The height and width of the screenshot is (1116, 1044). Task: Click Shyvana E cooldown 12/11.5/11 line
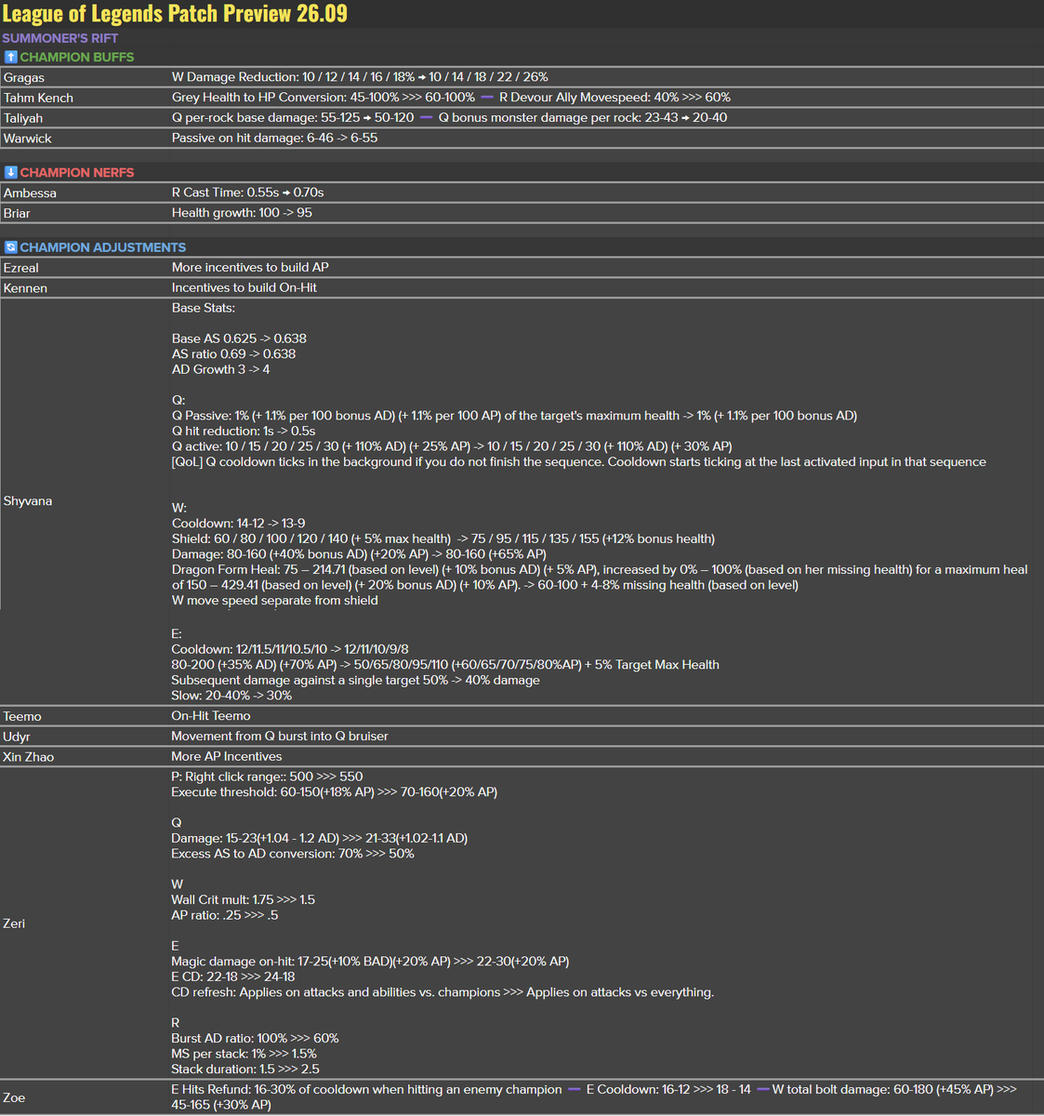click(290, 649)
